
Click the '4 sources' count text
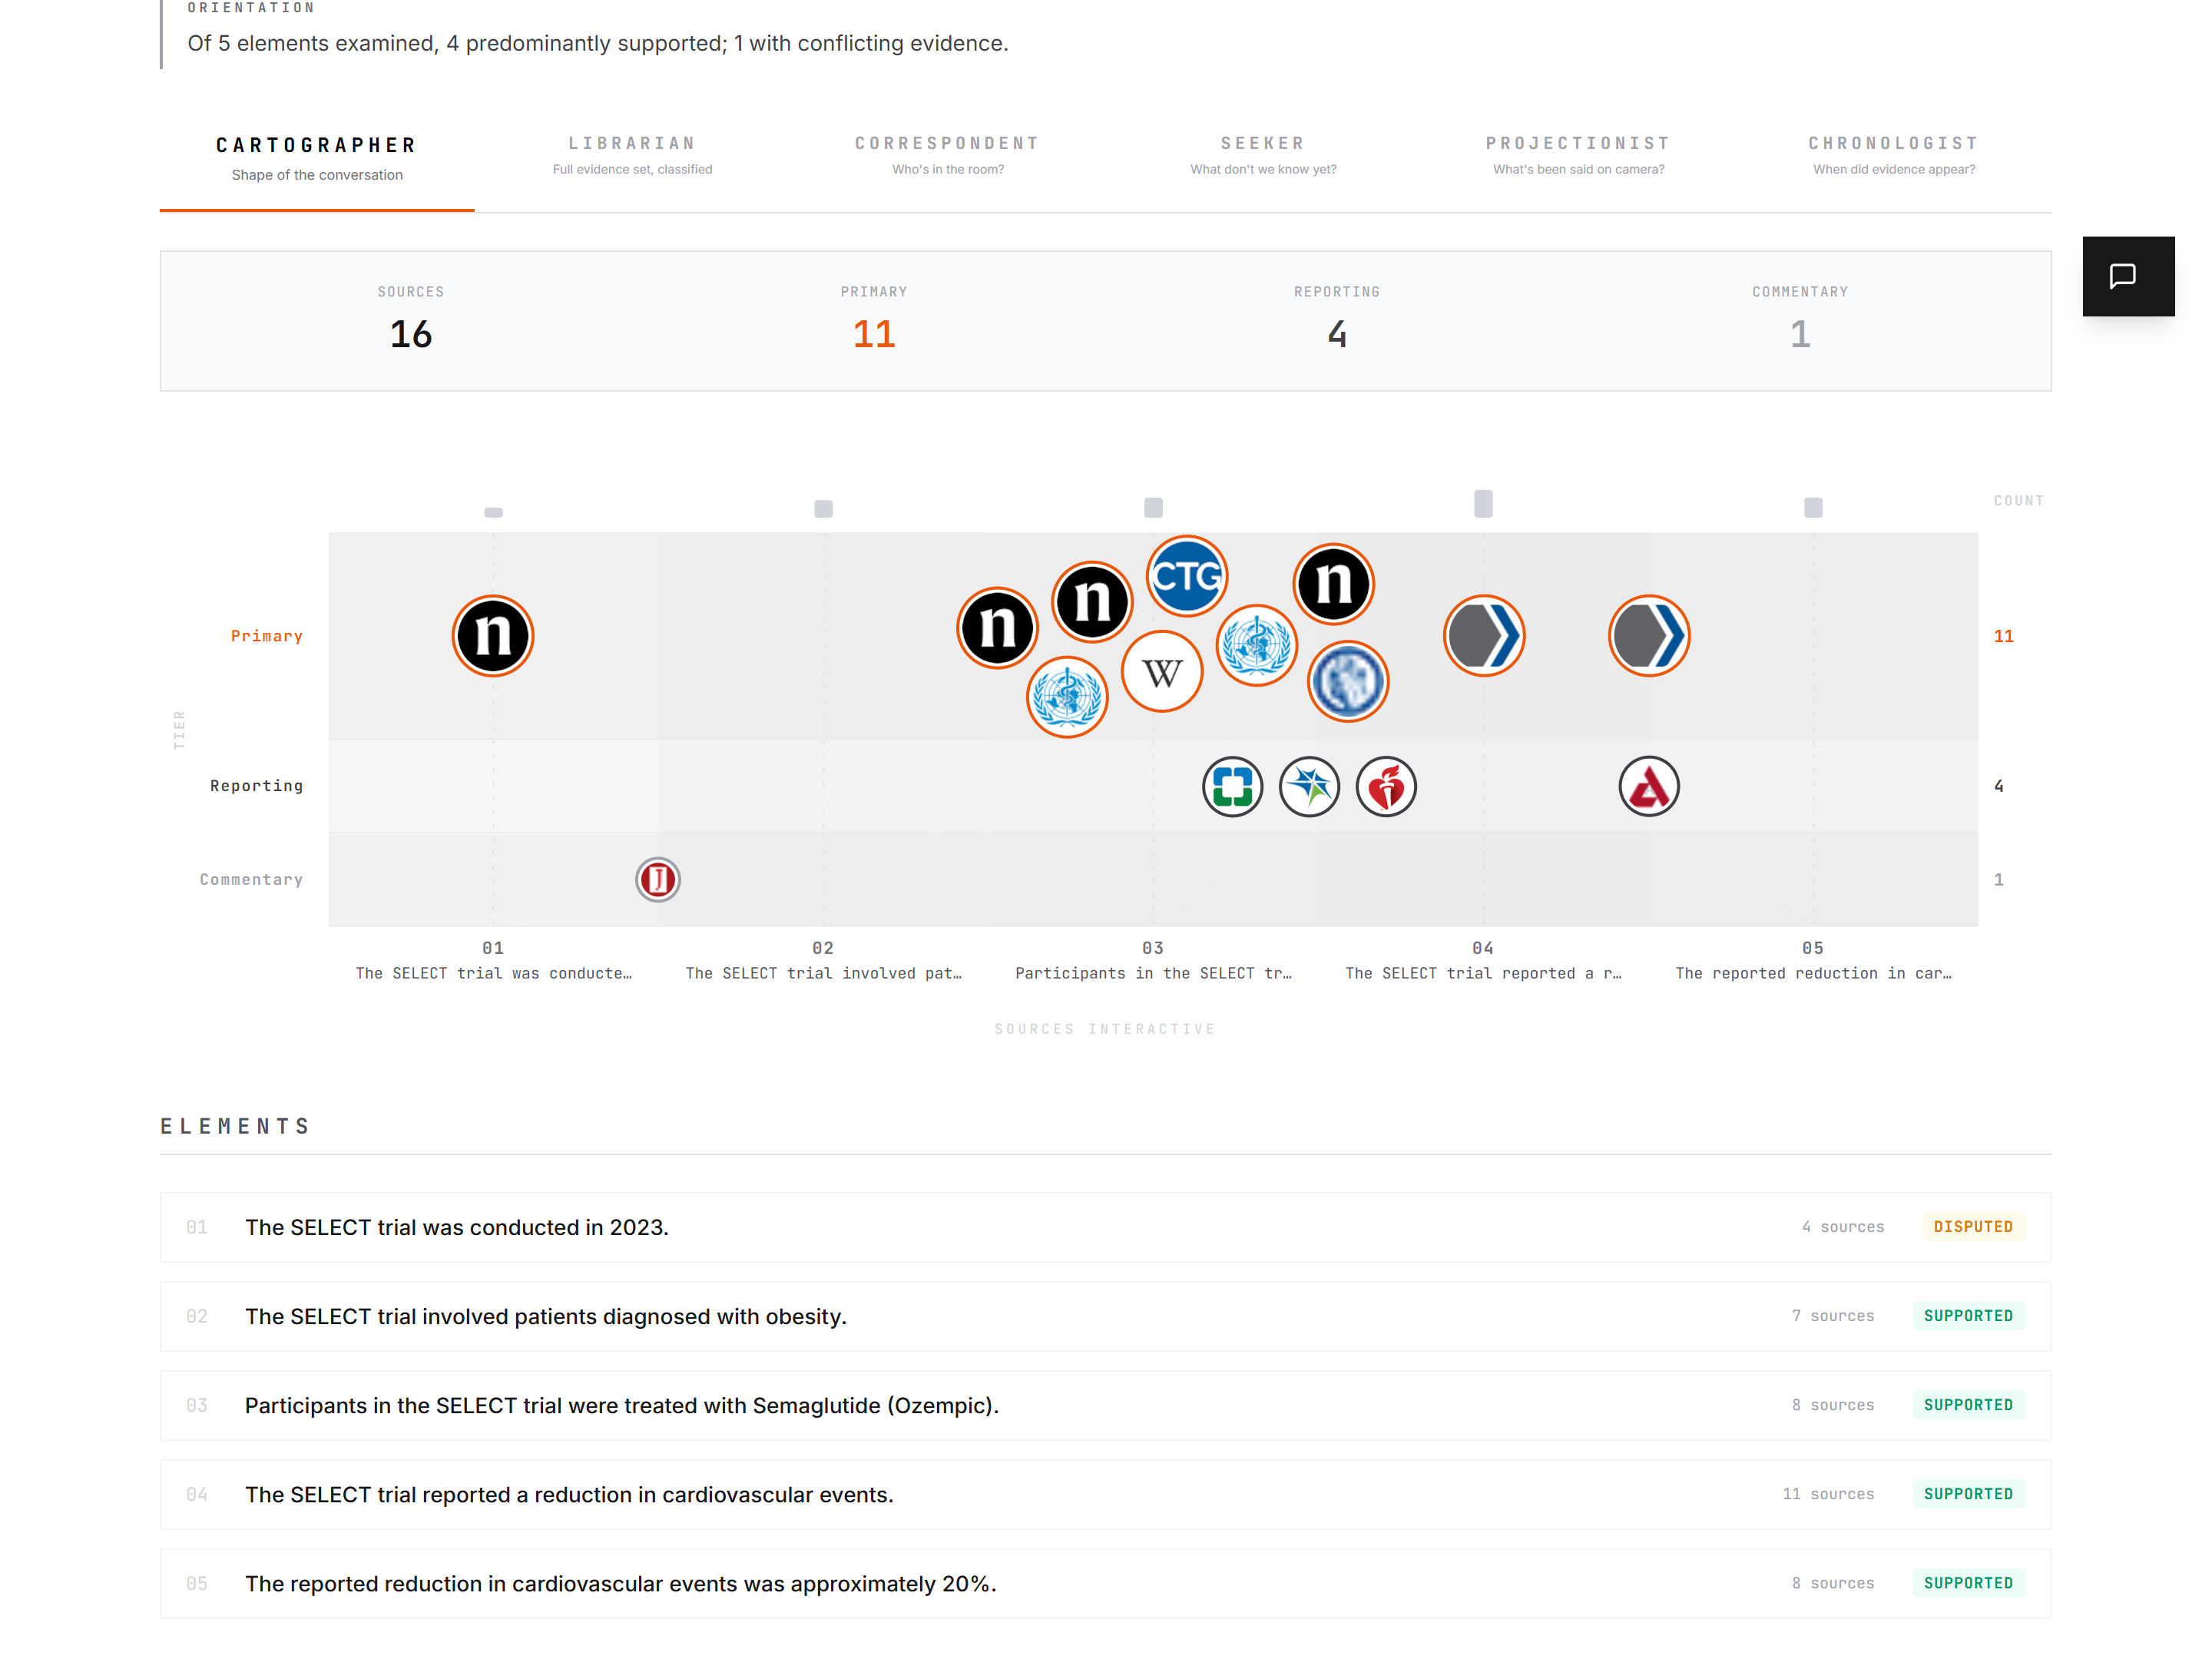point(1843,1227)
